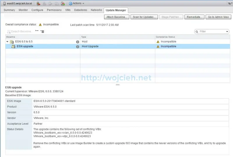
Task: Click the collapse-all list icon
Action: coord(37,31)
